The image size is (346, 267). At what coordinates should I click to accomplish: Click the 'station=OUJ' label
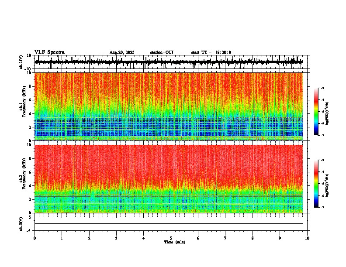click(162, 52)
